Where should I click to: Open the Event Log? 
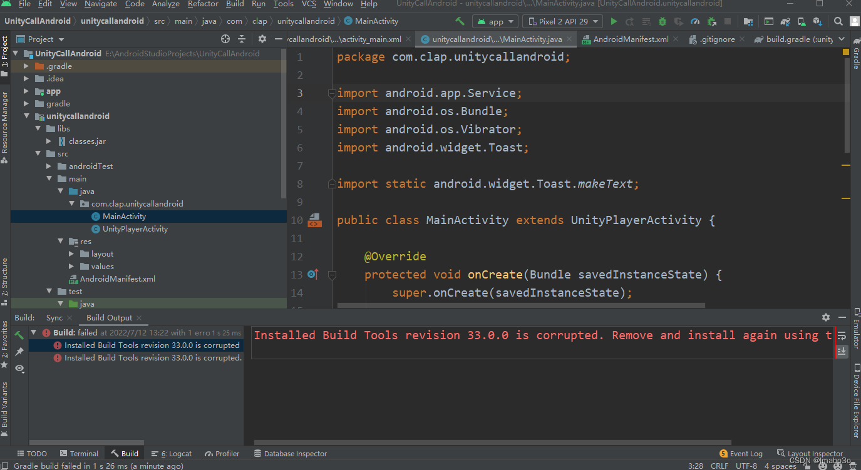pos(741,453)
